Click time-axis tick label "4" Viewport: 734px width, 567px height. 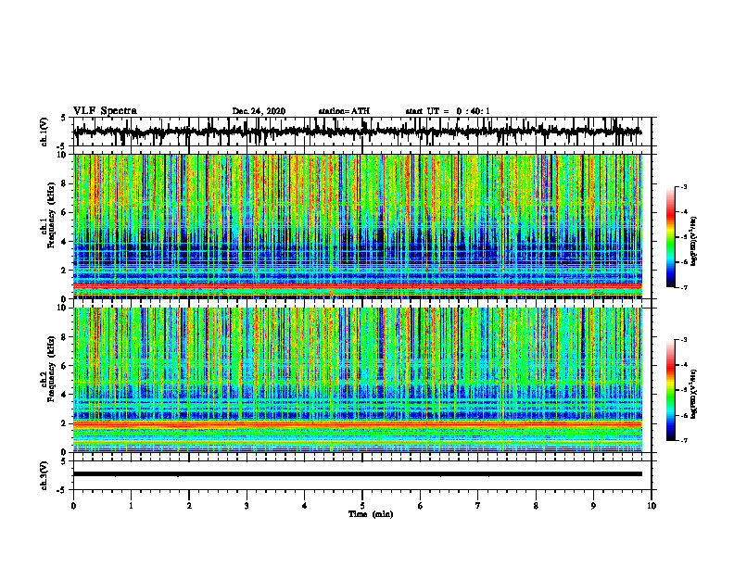[305, 506]
